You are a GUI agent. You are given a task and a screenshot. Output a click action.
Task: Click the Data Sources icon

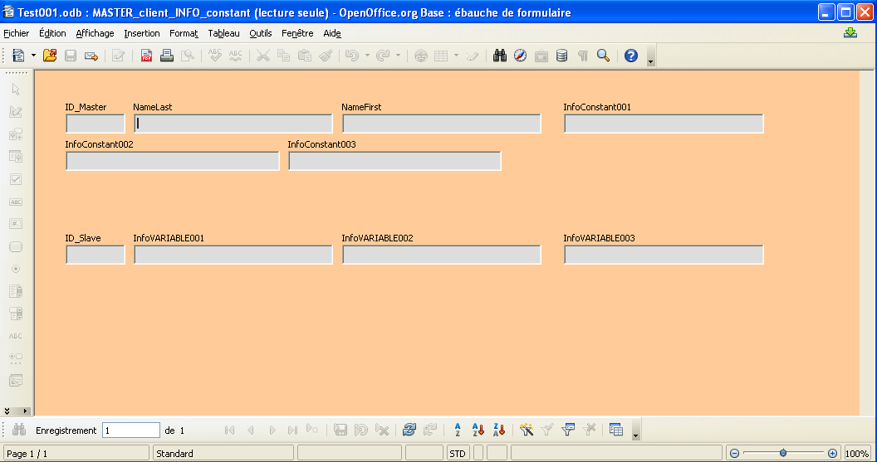coord(562,56)
